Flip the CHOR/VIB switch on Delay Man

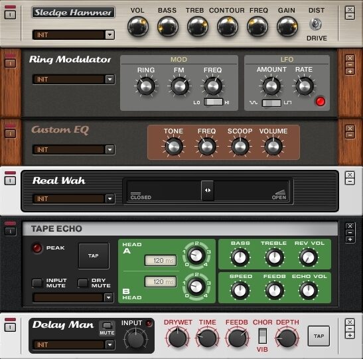[263, 336]
